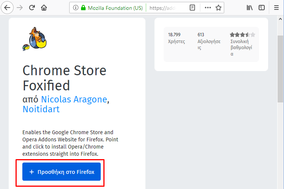284x189 pixels.
Task: Click the forward navigation arrow
Action: tap(20, 8)
